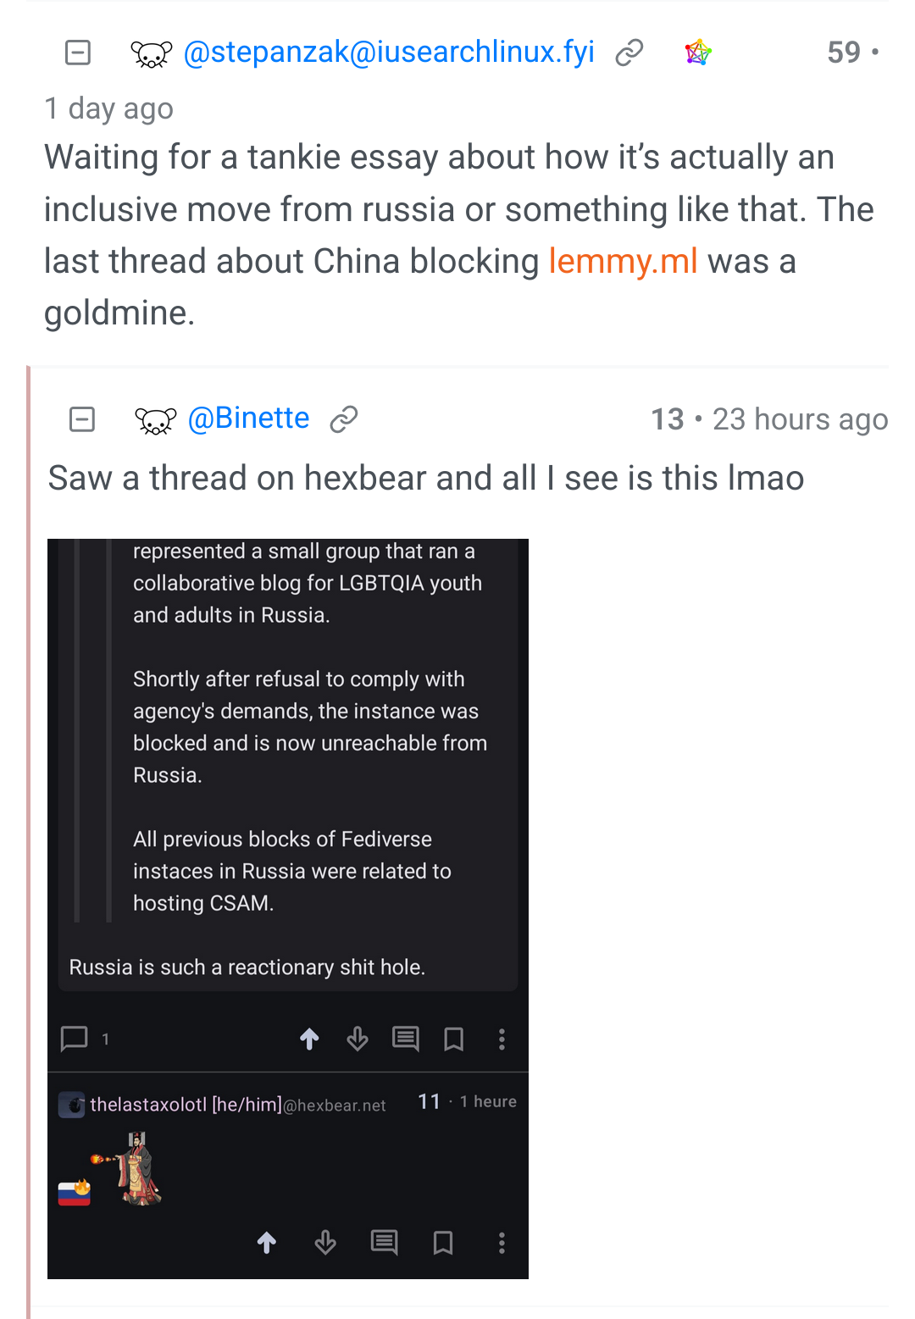Open three-dot menu under Russia comment
This screenshot has height=1319, width=915.
502,1039
